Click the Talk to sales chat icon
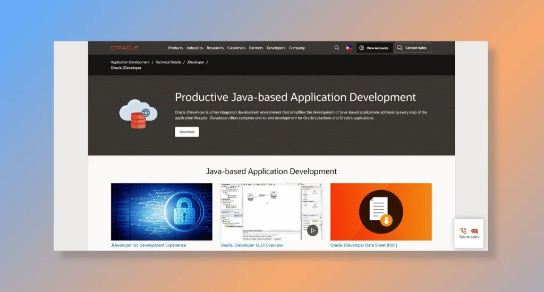The width and height of the screenshot is (544, 292). click(469, 233)
